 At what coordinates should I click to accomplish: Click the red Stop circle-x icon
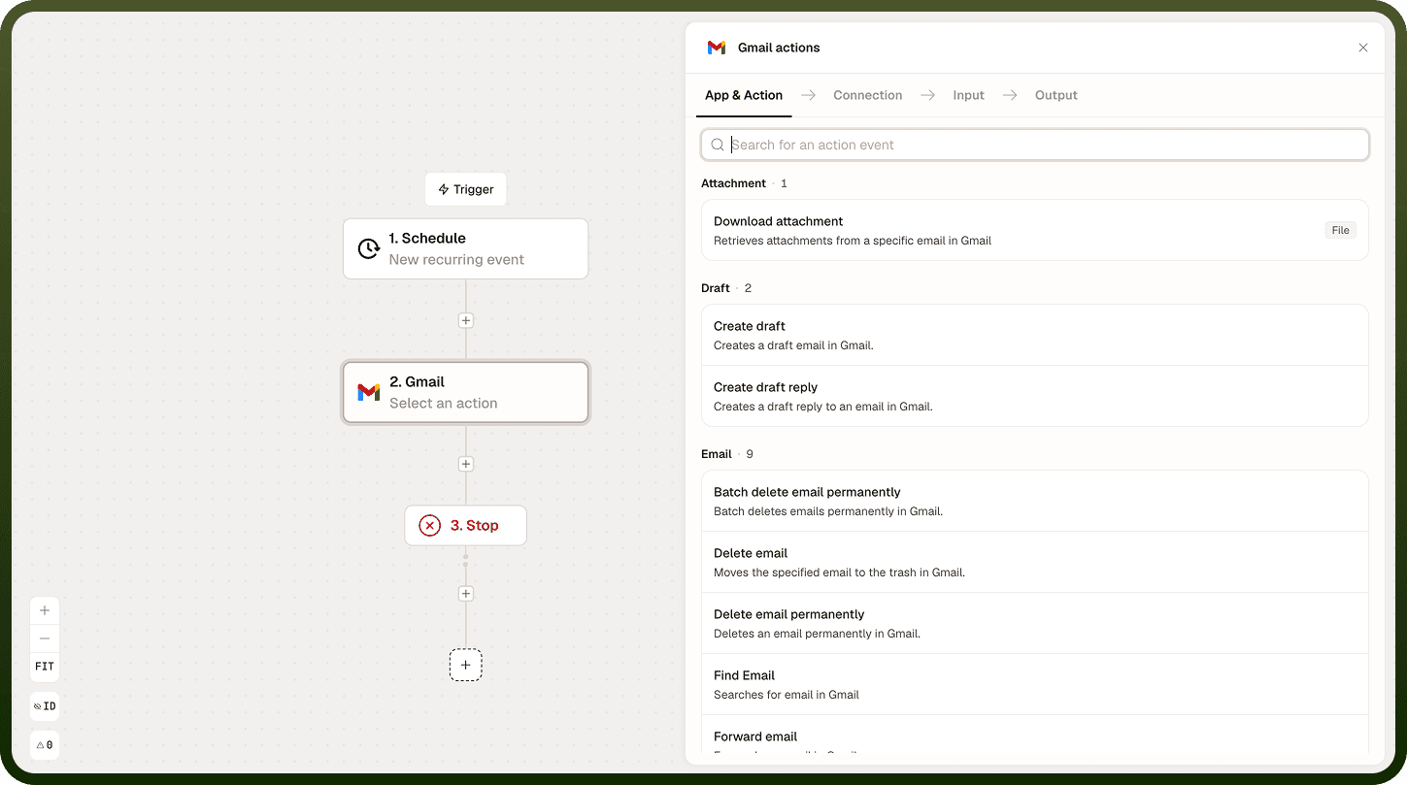(429, 525)
